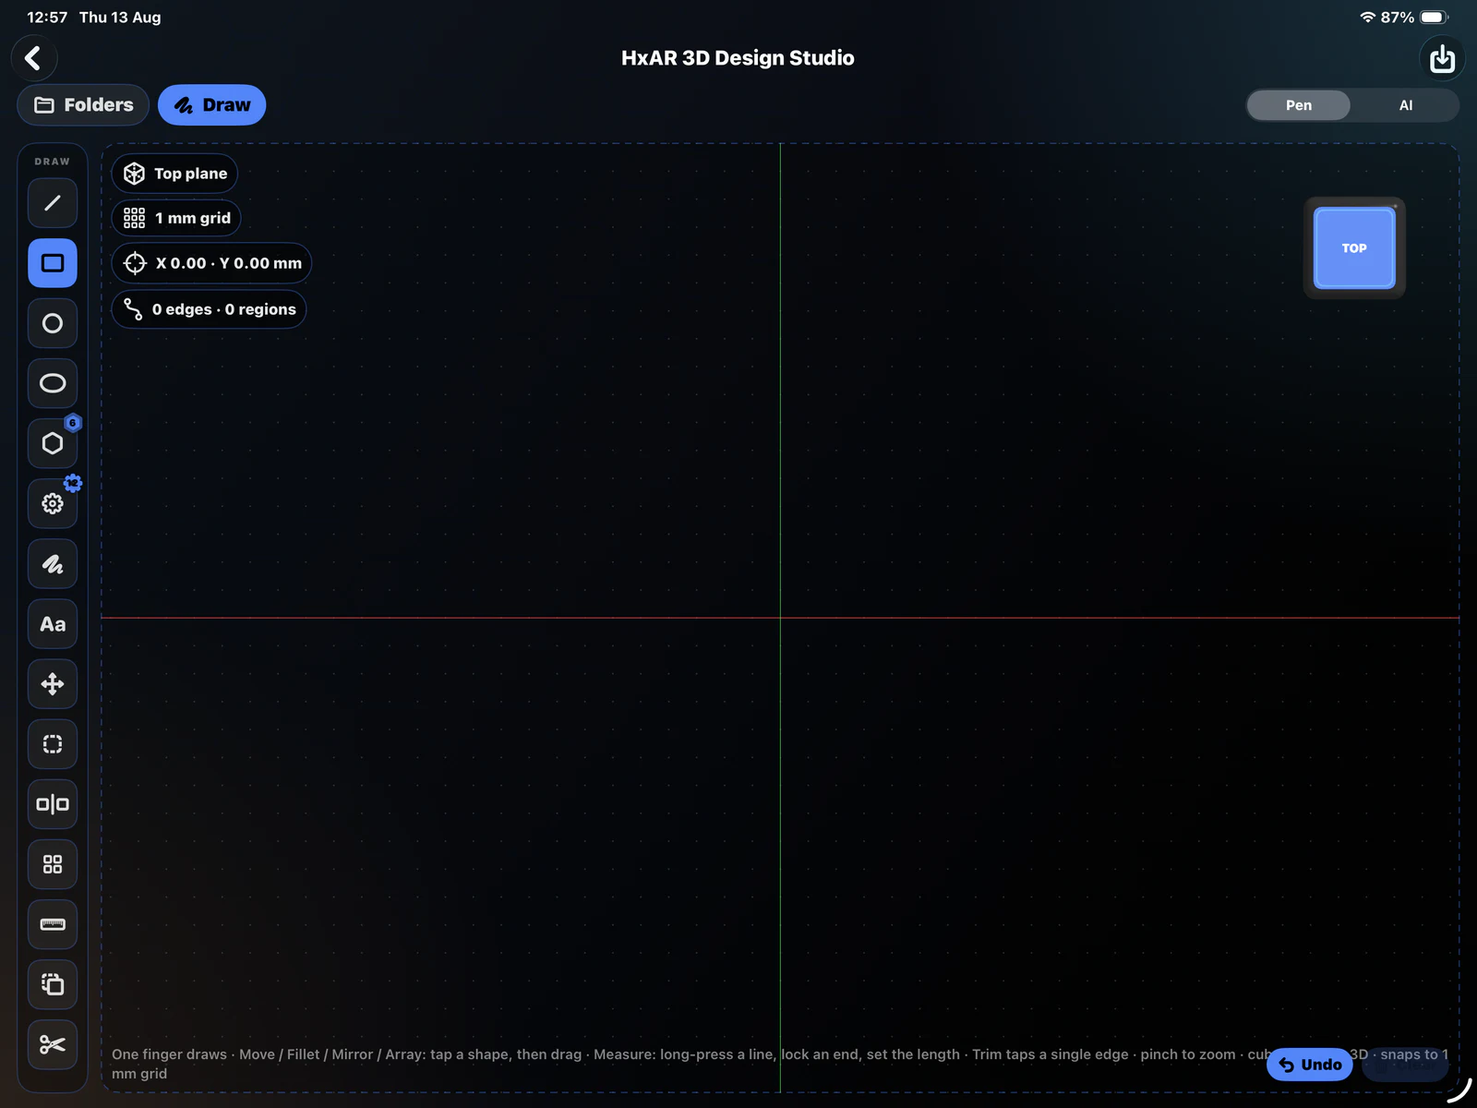Tap the edges and regions counter
This screenshot has height=1108, width=1477.
pos(209,309)
